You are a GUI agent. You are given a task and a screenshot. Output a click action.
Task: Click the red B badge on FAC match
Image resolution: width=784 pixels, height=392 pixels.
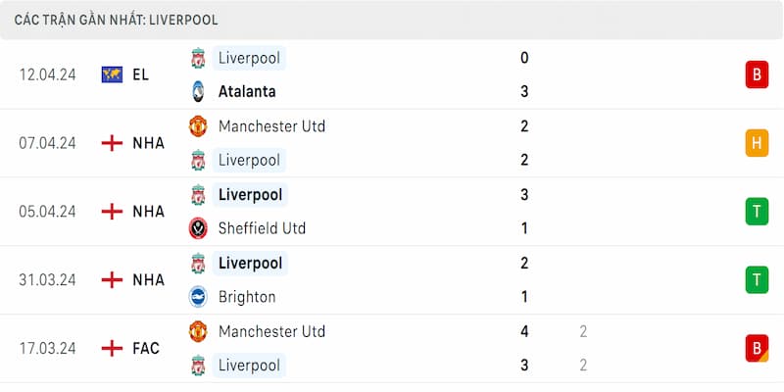pyautogui.click(x=757, y=349)
